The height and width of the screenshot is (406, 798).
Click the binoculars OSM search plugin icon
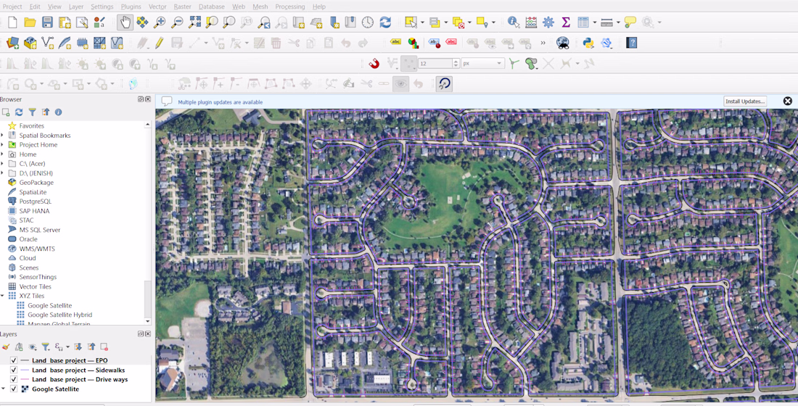pos(563,43)
